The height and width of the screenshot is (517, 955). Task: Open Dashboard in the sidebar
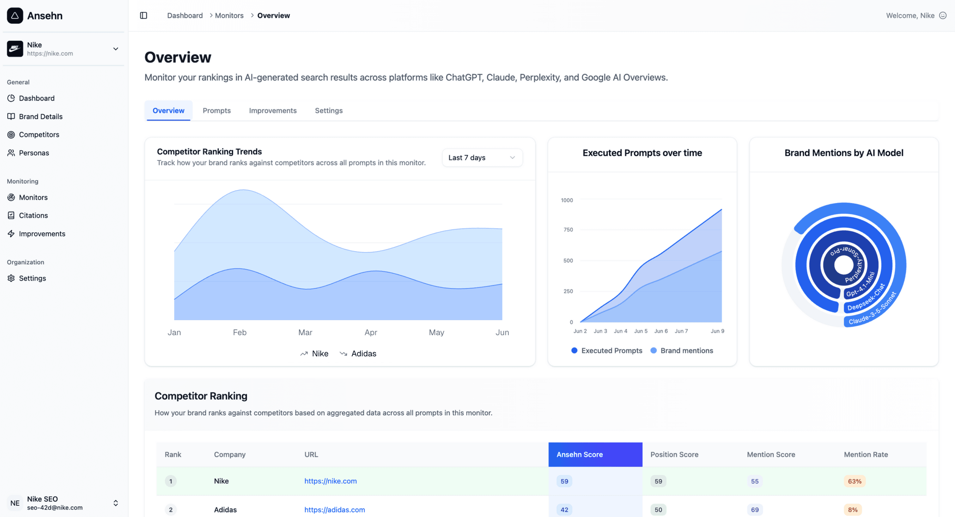tap(37, 98)
